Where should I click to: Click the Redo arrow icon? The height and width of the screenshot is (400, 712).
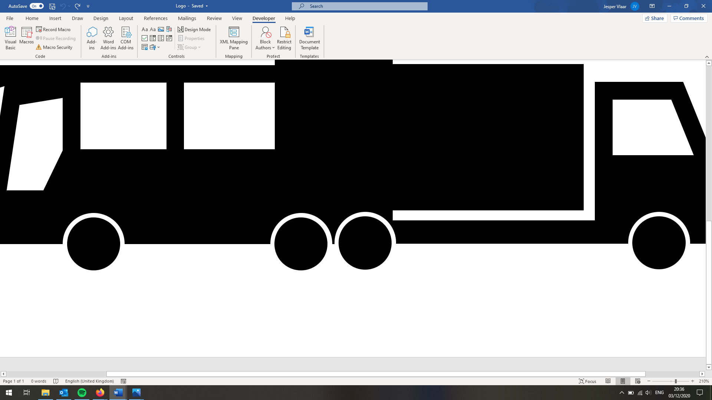pyautogui.click(x=77, y=6)
